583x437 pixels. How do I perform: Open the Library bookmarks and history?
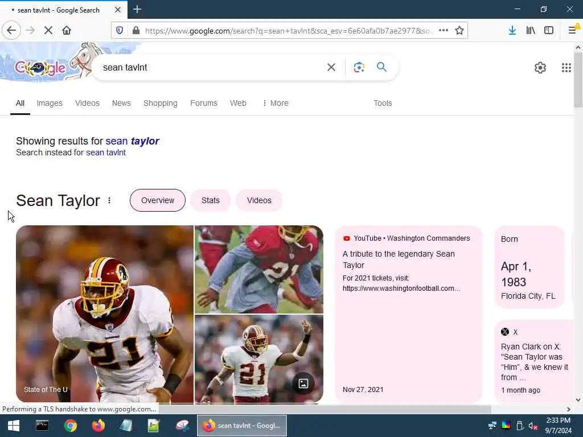tap(531, 31)
